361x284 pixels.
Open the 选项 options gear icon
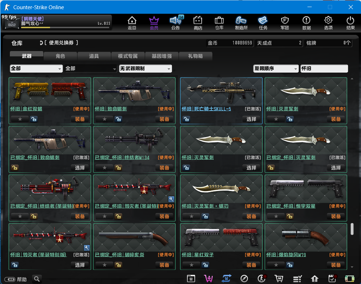[328, 23]
